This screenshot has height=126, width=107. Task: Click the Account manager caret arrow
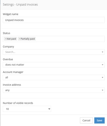tap(102, 78)
